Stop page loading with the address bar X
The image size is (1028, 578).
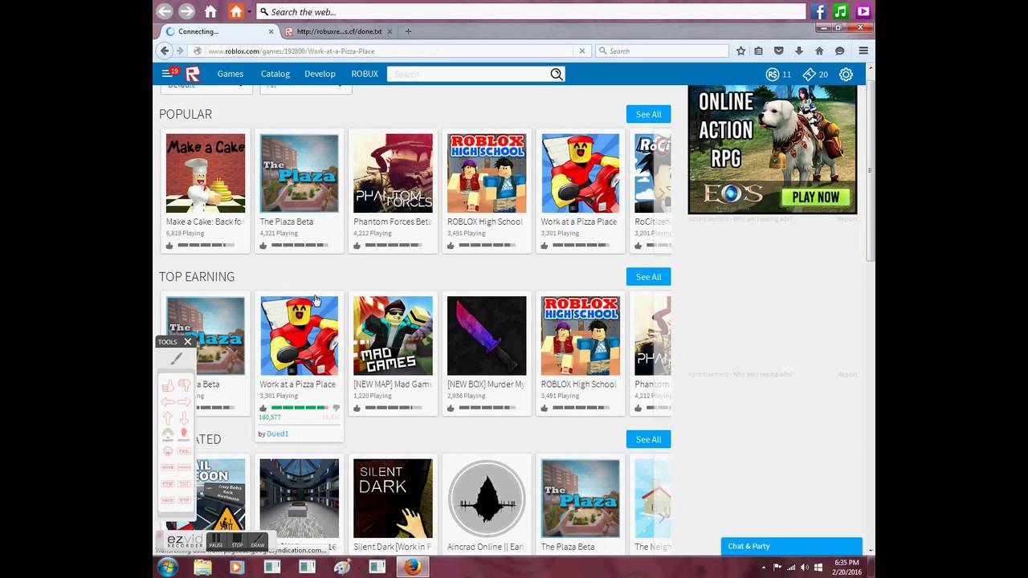(582, 51)
